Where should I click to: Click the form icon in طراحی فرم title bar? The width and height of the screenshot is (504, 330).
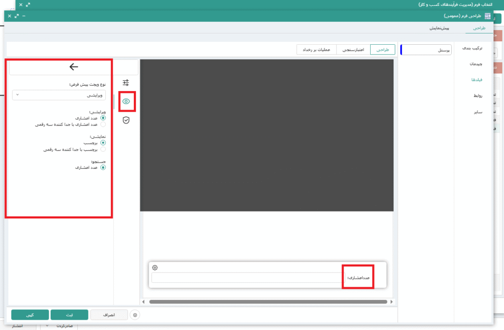coord(488,16)
